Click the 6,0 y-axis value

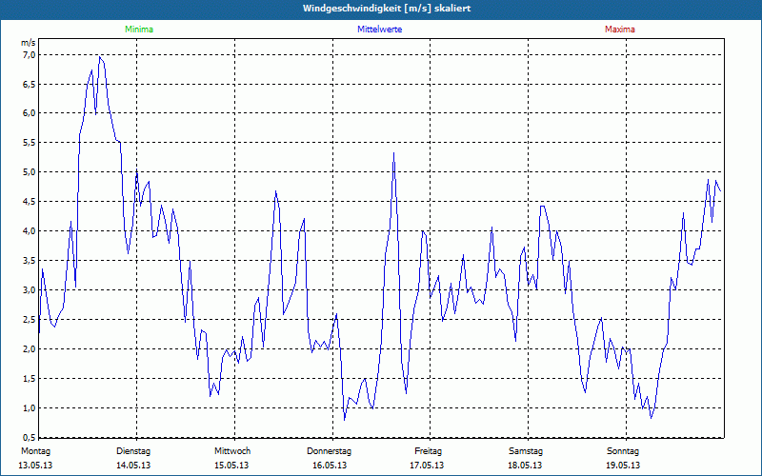30,113
